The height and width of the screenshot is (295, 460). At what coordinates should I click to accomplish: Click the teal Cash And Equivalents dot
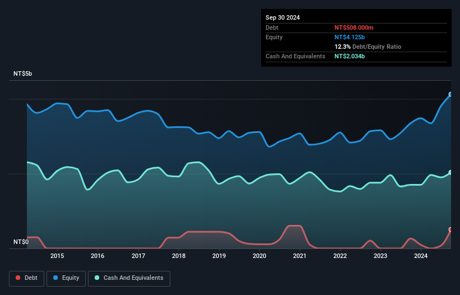click(97, 278)
